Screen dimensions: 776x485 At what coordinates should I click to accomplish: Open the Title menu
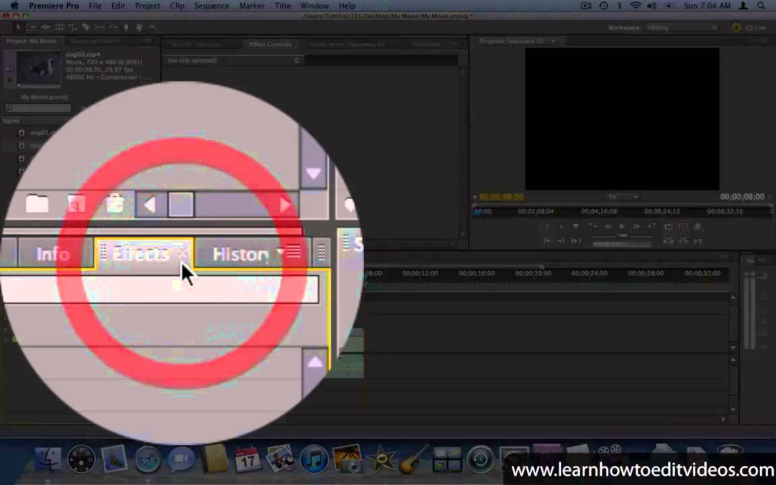click(283, 6)
